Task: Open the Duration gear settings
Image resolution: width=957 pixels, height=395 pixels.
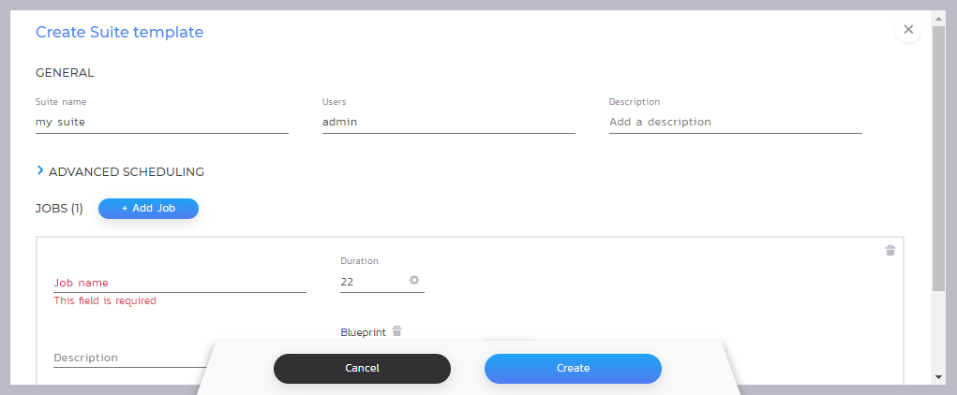Action: click(x=414, y=280)
